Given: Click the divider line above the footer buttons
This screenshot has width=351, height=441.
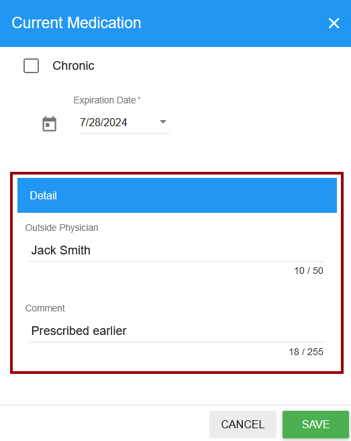Looking at the screenshot, I should 176,405.
